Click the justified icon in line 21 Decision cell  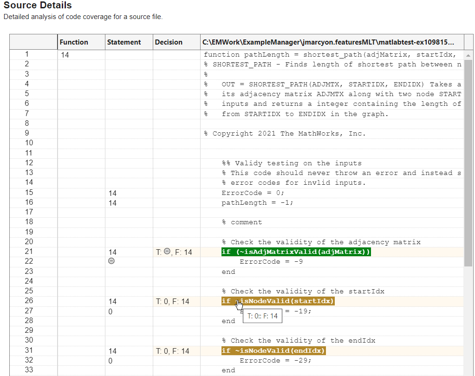(x=167, y=252)
